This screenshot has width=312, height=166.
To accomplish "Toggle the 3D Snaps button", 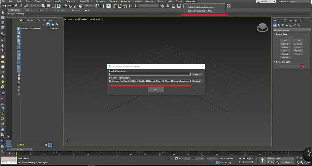I will pyautogui.click(x=115, y=6).
